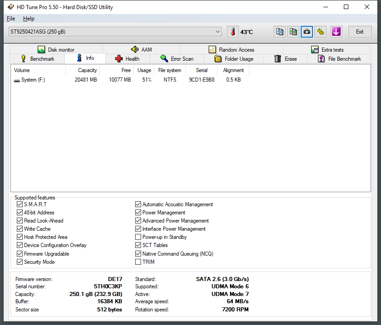This screenshot has height=325, width=381.
Task: Click the copy screenshot to clipboard icon
Action: [x=293, y=32]
